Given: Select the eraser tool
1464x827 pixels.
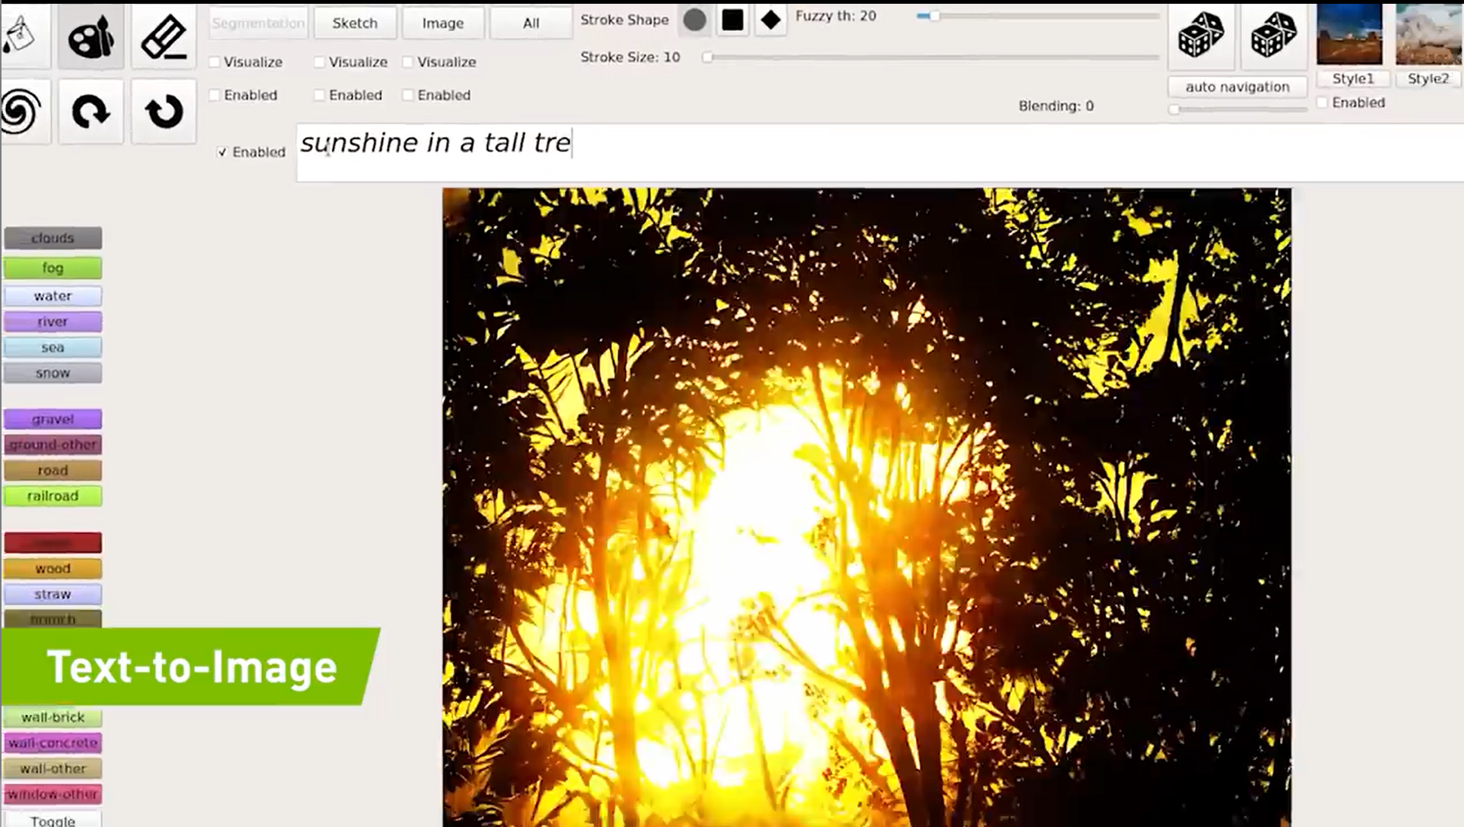Looking at the screenshot, I should coord(164,36).
